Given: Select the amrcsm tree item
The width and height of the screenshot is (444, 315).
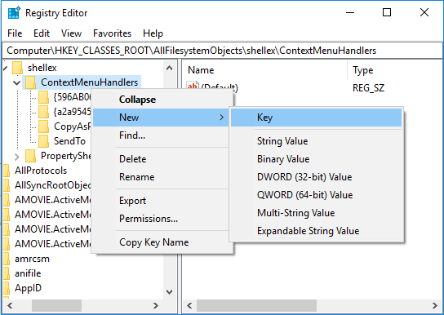Looking at the screenshot, I should point(32,259).
